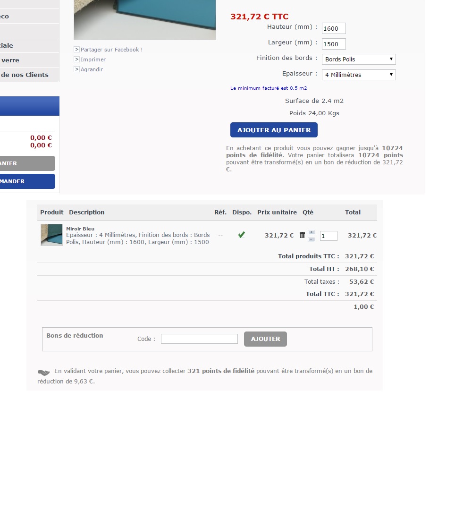Focus the Largeur (mm) input field
This screenshot has height=510, width=455.
[x=334, y=44]
